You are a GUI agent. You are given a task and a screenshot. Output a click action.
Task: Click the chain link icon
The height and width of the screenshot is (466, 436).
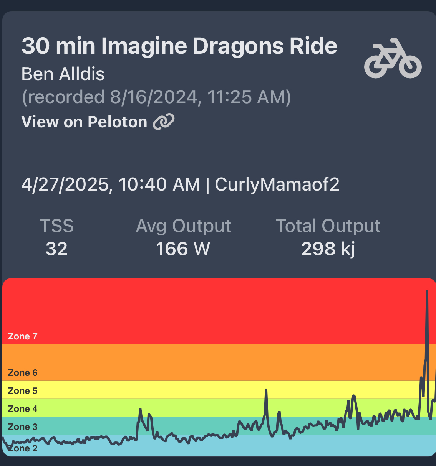point(164,122)
